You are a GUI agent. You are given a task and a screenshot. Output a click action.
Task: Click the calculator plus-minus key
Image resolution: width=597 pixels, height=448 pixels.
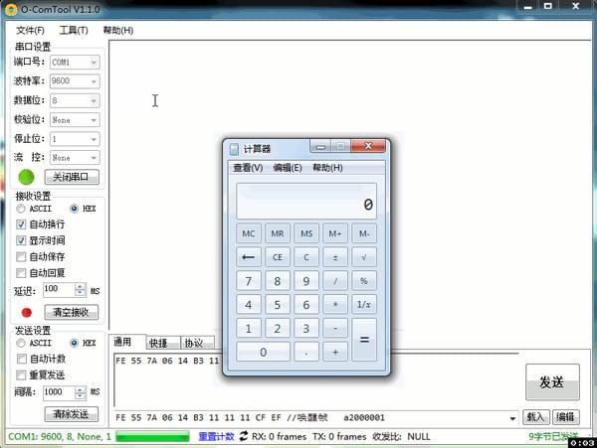335,257
